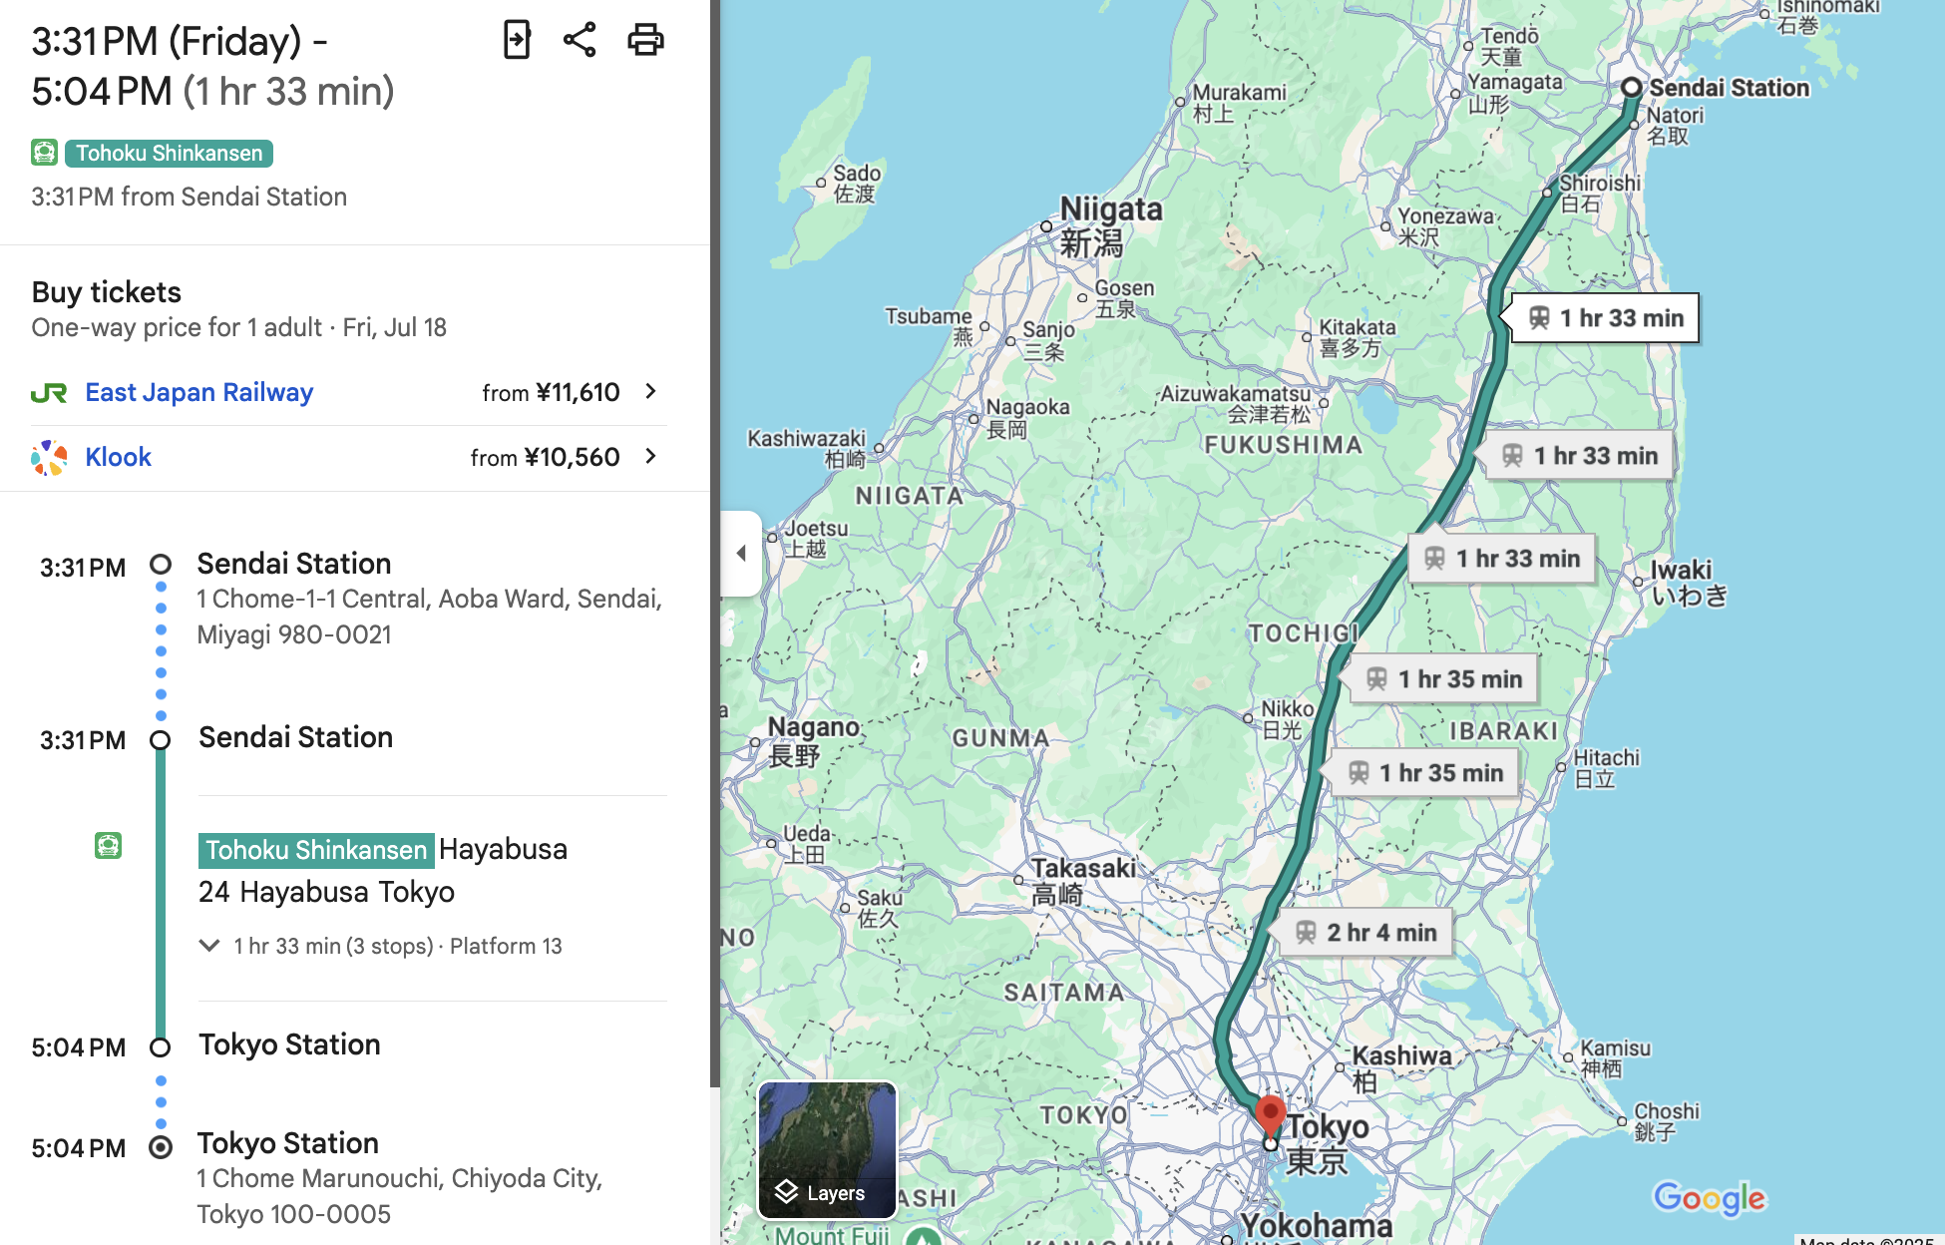Click the Tohoku Shinkansen badge in the header

click(169, 153)
